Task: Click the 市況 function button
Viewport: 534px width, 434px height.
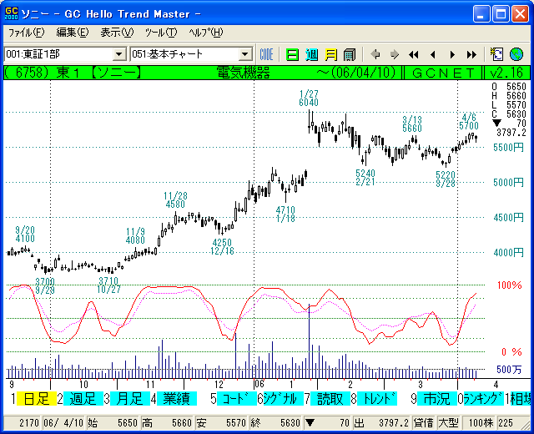Action: click(437, 399)
